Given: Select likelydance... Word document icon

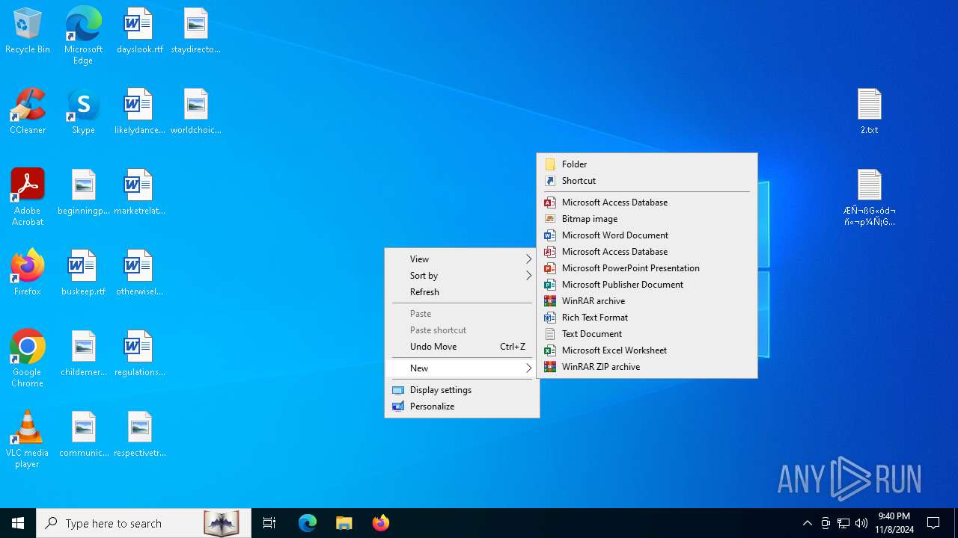Looking at the screenshot, I should (139, 112).
